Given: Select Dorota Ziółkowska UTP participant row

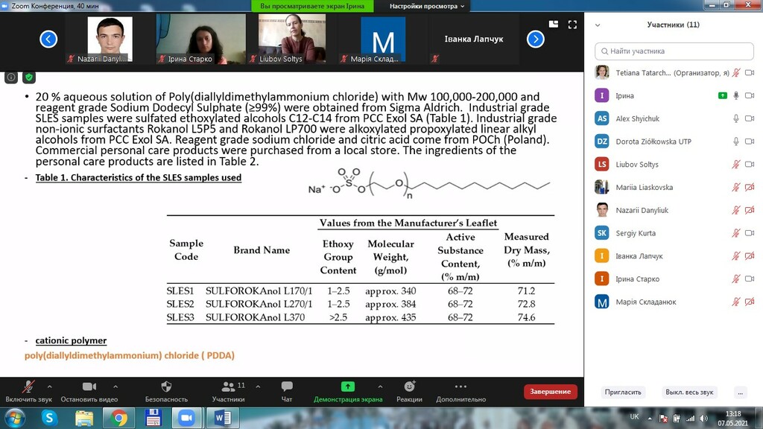Looking at the screenshot, I should (x=674, y=142).
